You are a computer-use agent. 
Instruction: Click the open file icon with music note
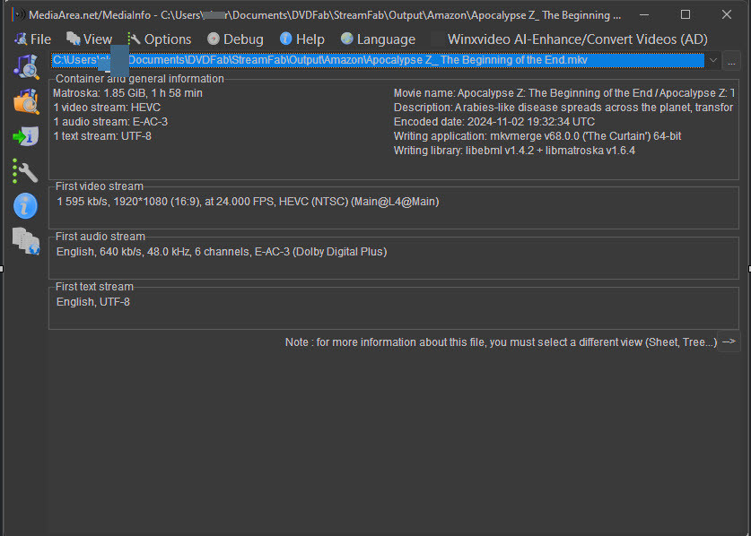(26, 66)
